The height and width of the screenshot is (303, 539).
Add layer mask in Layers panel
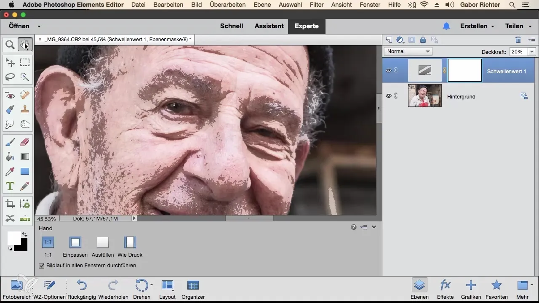tap(412, 40)
